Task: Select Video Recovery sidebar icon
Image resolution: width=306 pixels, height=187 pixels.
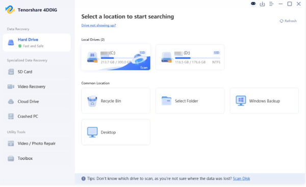Action: (11, 86)
